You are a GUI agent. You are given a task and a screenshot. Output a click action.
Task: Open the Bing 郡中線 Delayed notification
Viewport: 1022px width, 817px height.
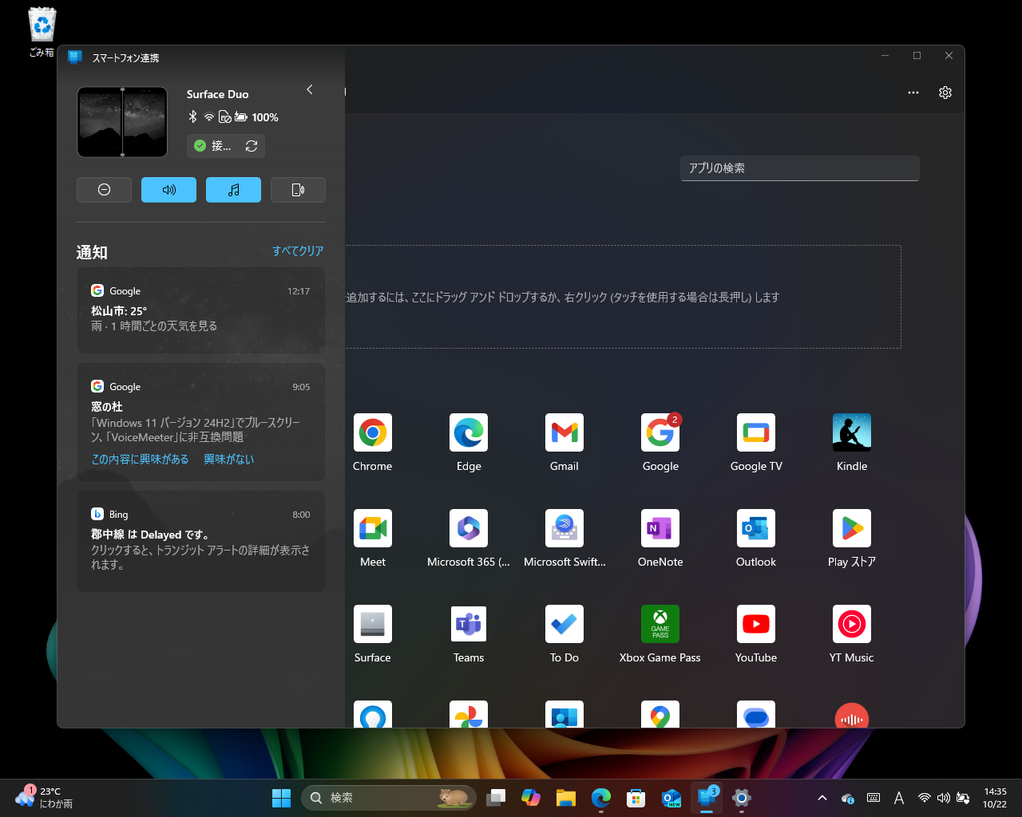point(201,541)
